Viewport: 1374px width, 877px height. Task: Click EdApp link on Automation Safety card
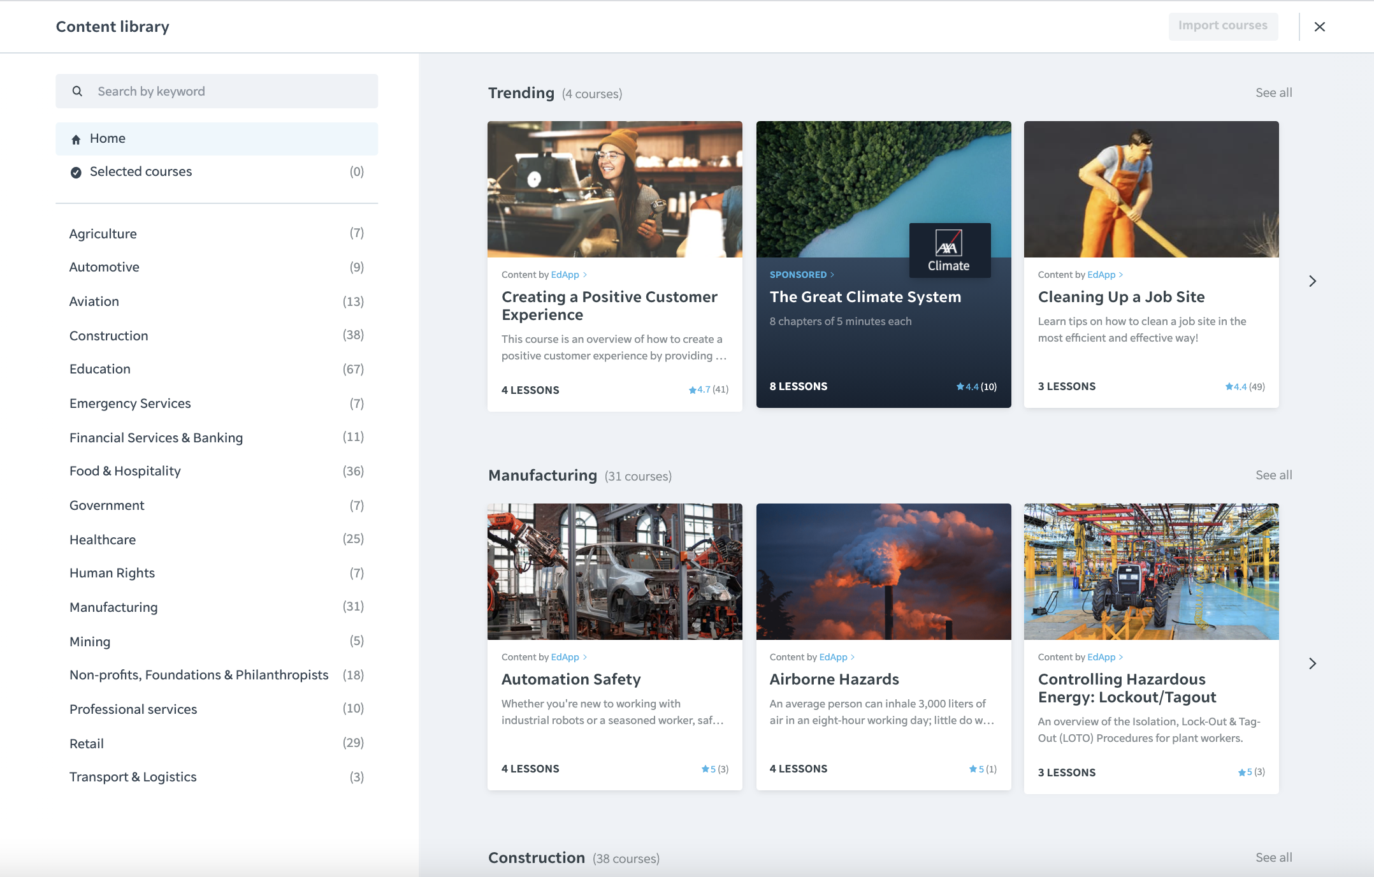point(568,657)
